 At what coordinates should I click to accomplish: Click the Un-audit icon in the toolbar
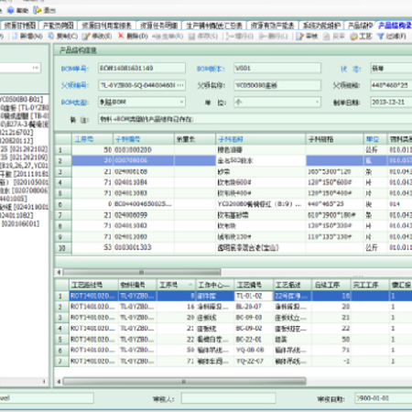pyautogui.click(x=326, y=37)
